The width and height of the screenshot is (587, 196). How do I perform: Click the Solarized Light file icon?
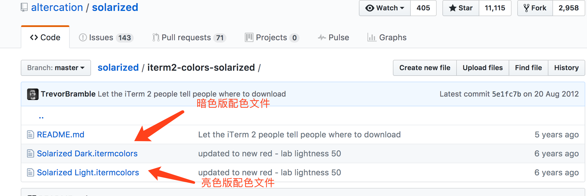[x=30, y=172]
